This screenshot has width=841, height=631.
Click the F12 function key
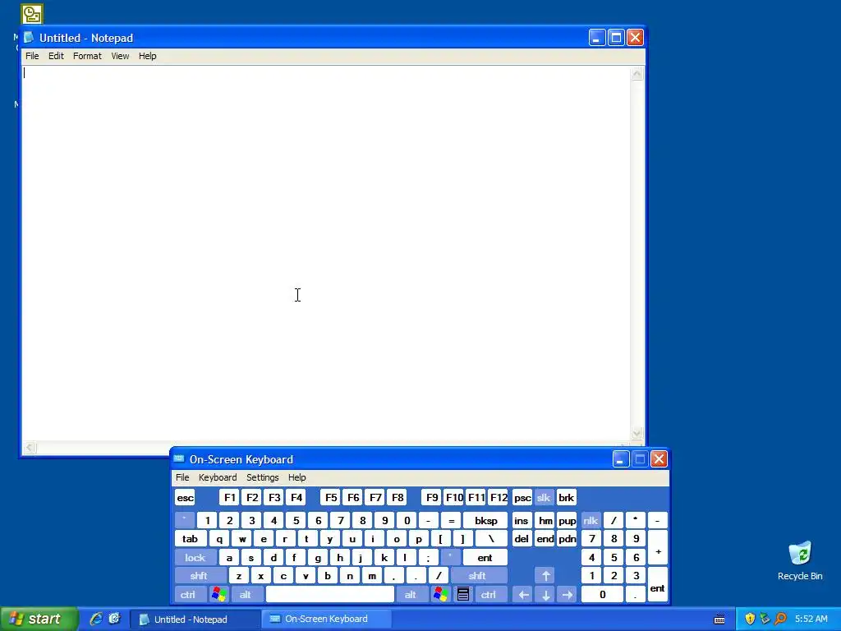499,497
